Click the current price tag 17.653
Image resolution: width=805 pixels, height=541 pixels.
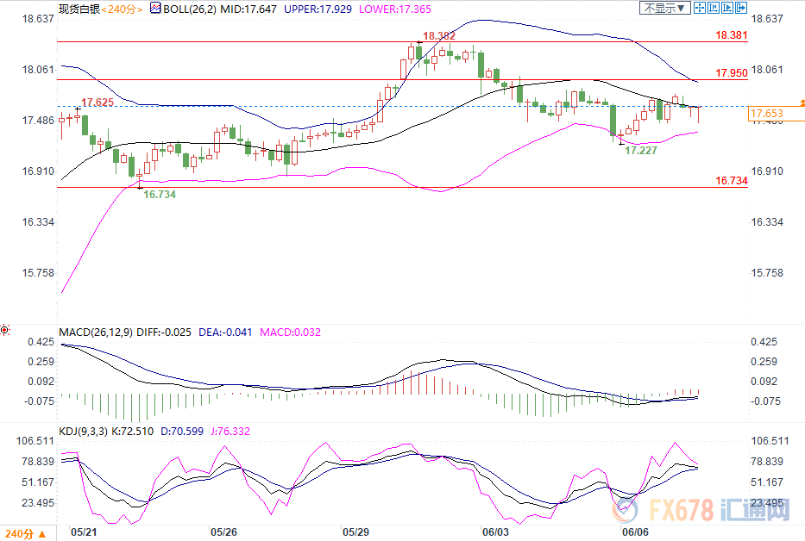click(766, 114)
